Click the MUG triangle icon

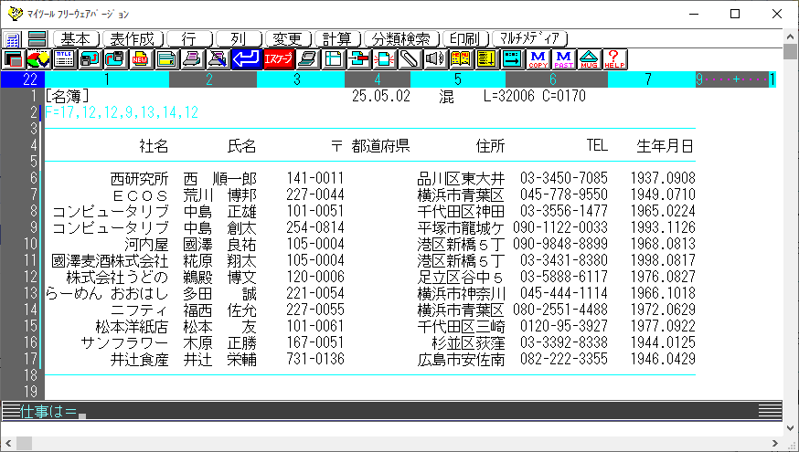(590, 59)
